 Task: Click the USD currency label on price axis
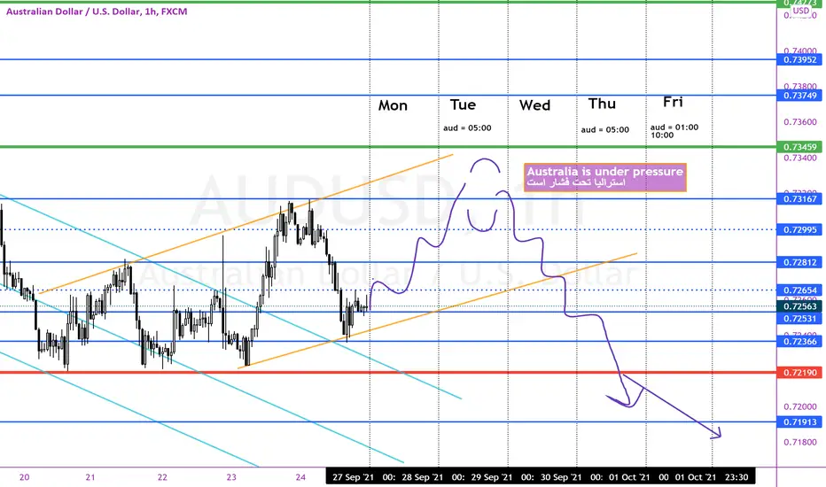(x=800, y=11)
